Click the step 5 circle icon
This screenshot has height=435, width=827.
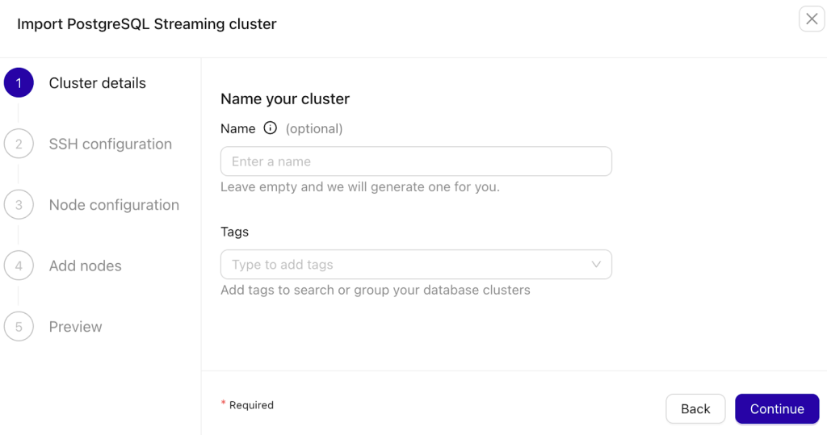tap(19, 327)
